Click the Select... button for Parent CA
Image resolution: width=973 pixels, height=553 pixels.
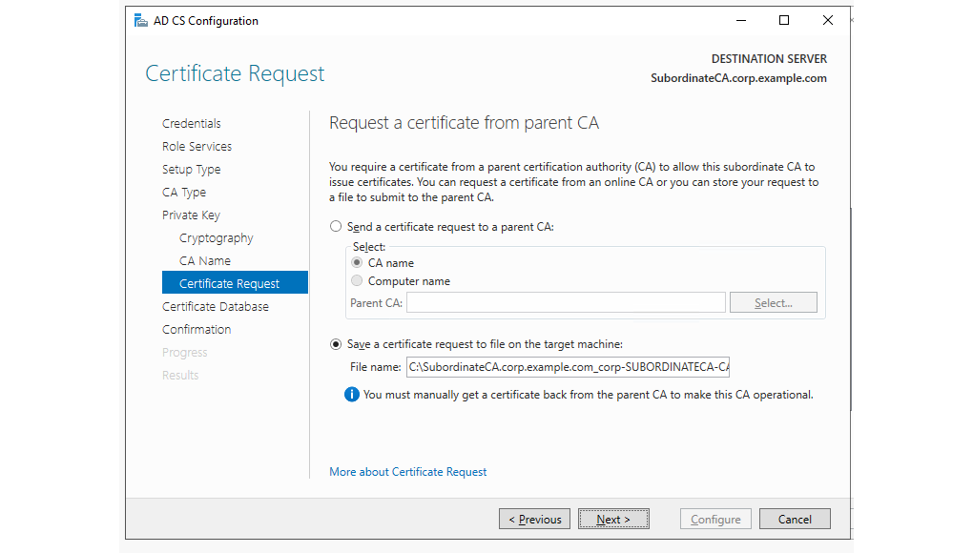(x=773, y=301)
